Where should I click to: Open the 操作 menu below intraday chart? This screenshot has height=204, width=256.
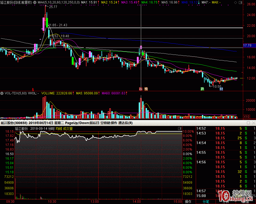(x=188, y=202)
